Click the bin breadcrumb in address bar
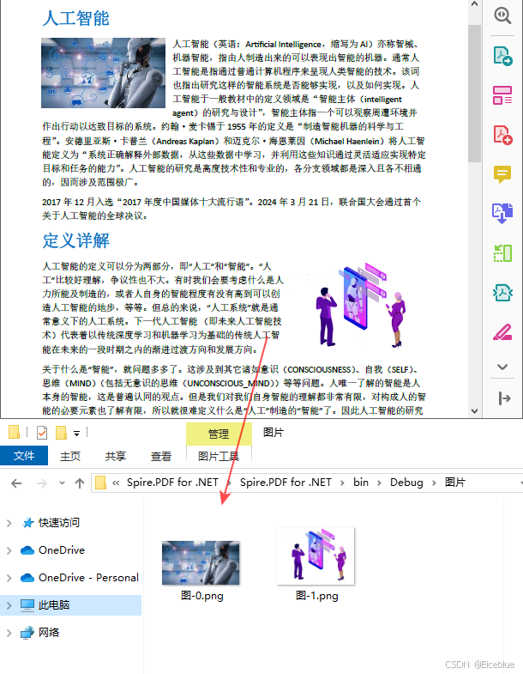 [x=361, y=483]
